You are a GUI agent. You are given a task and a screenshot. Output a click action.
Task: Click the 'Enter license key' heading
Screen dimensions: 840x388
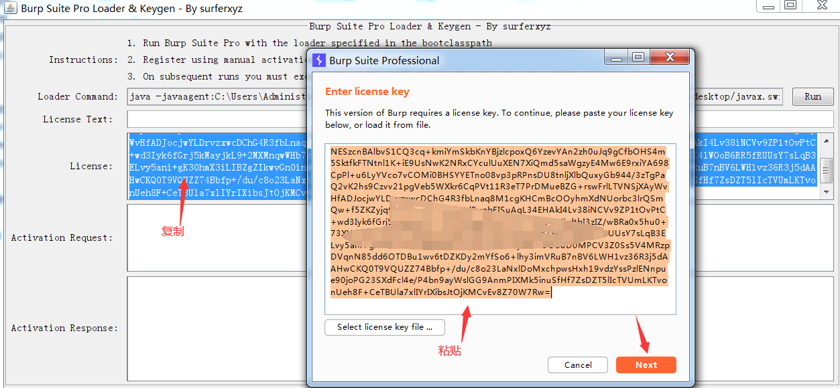click(367, 92)
